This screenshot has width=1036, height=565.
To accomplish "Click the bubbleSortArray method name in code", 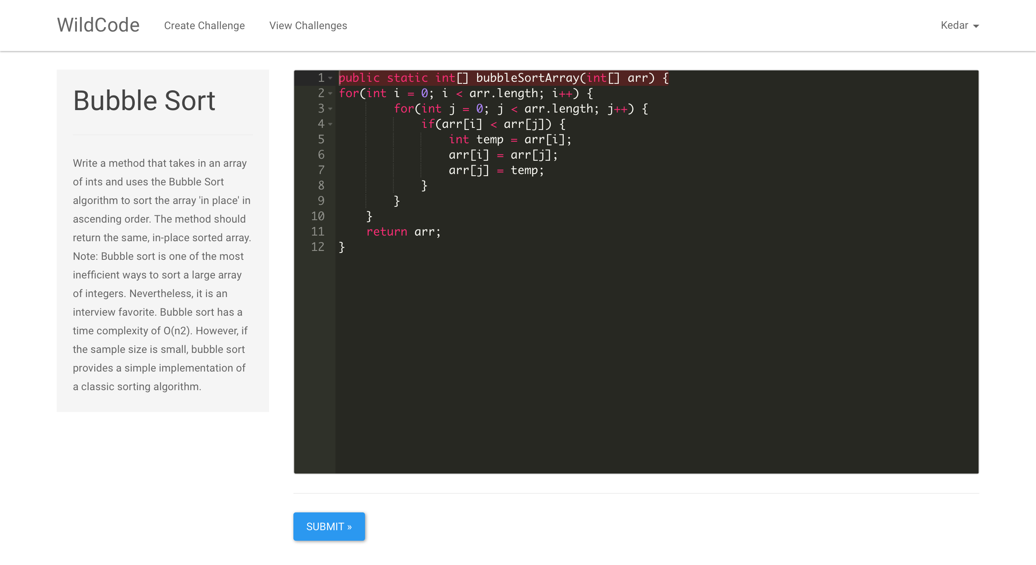I will tap(527, 78).
